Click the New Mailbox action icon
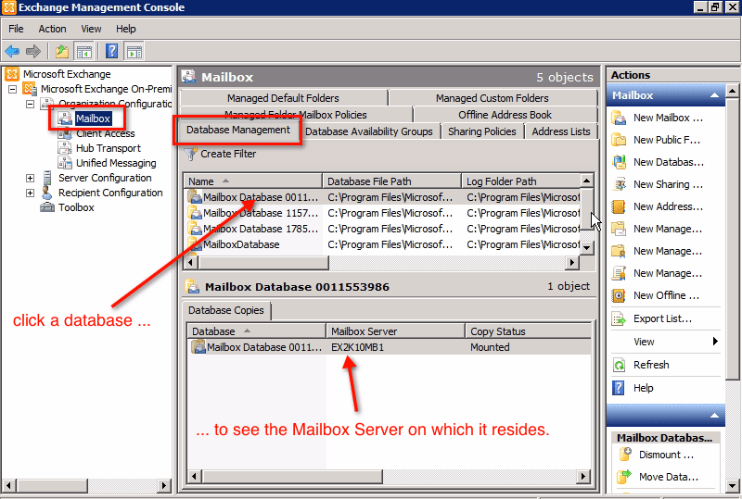742x499 pixels. pos(619,118)
